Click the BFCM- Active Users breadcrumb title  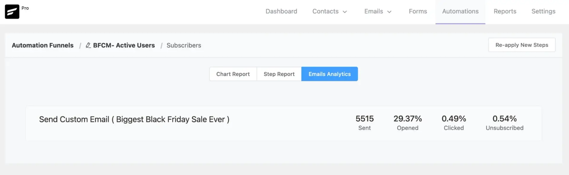point(124,45)
